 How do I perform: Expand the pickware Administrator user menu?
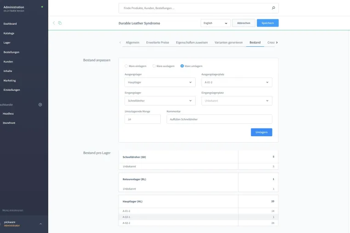[x=40, y=224]
